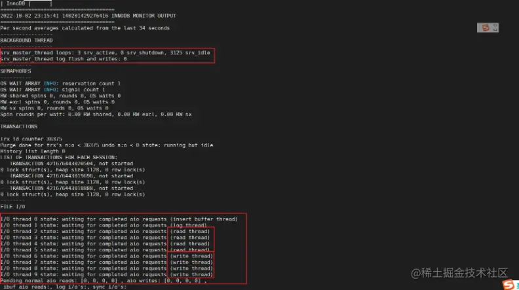Viewport: 519px width, 290px height.
Task: Click 'Purge done for trx's' line
Action: coord(107,145)
